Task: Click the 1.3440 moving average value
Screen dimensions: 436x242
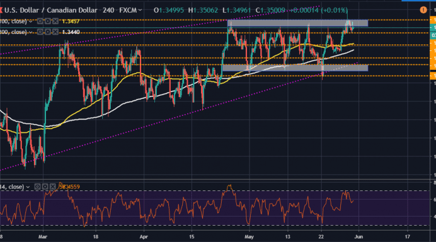Action: [x=71, y=32]
